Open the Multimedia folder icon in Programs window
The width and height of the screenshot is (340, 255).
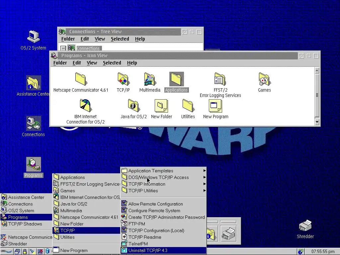point(150,79)
